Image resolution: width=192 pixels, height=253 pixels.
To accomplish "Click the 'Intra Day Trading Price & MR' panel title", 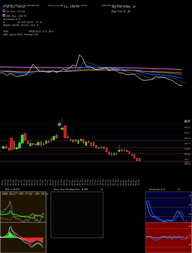I will (71, 189).
